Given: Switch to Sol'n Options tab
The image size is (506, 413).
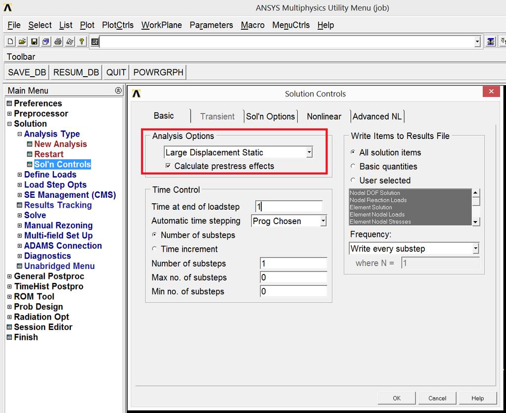Looking at the screenshot, I should point(271,116).
